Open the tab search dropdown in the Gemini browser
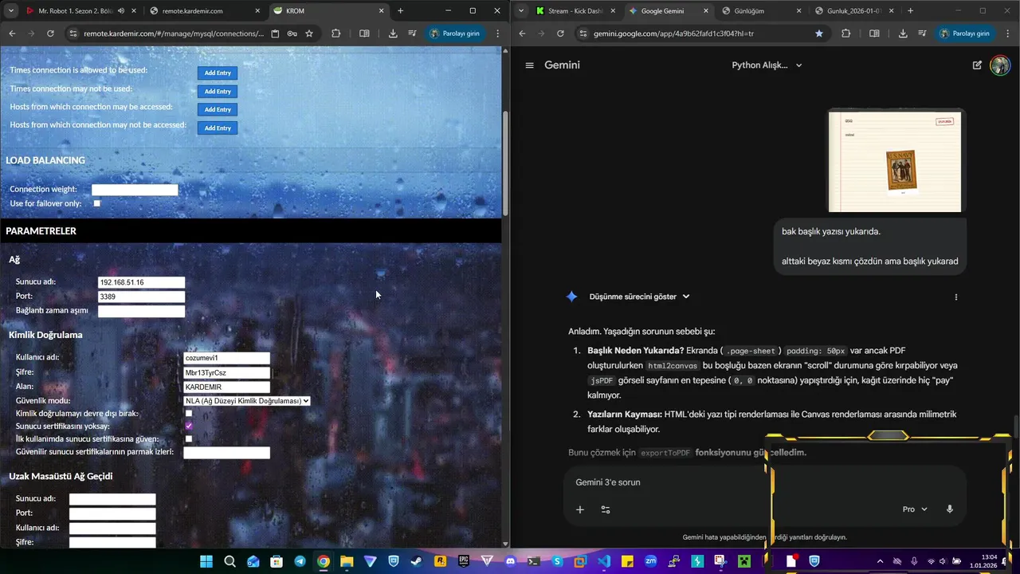This screenshot has width=1020, height=574. (520, 10)
